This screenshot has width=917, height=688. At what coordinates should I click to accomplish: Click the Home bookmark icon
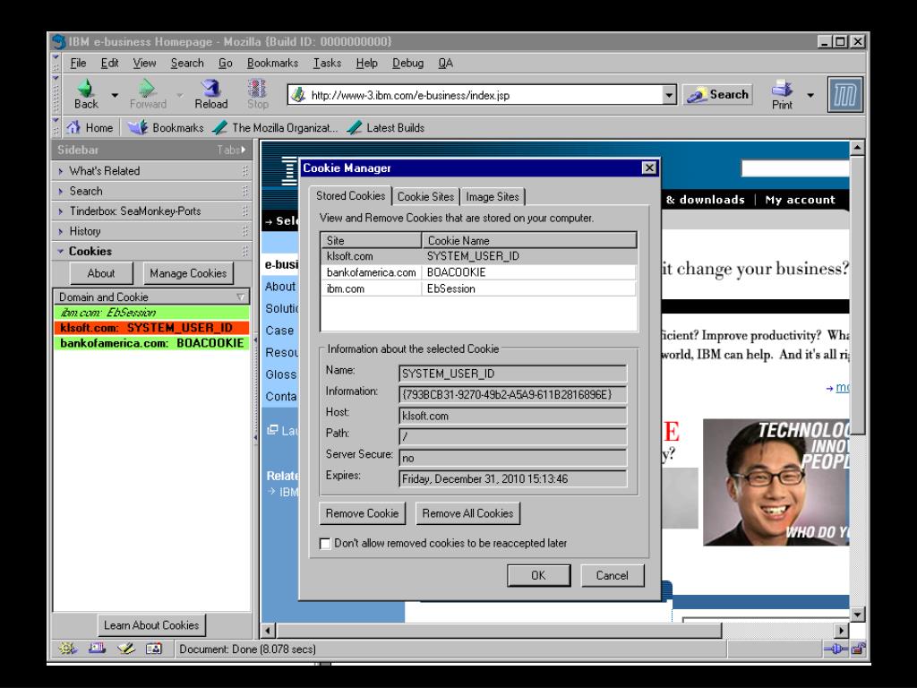point(73,127)
